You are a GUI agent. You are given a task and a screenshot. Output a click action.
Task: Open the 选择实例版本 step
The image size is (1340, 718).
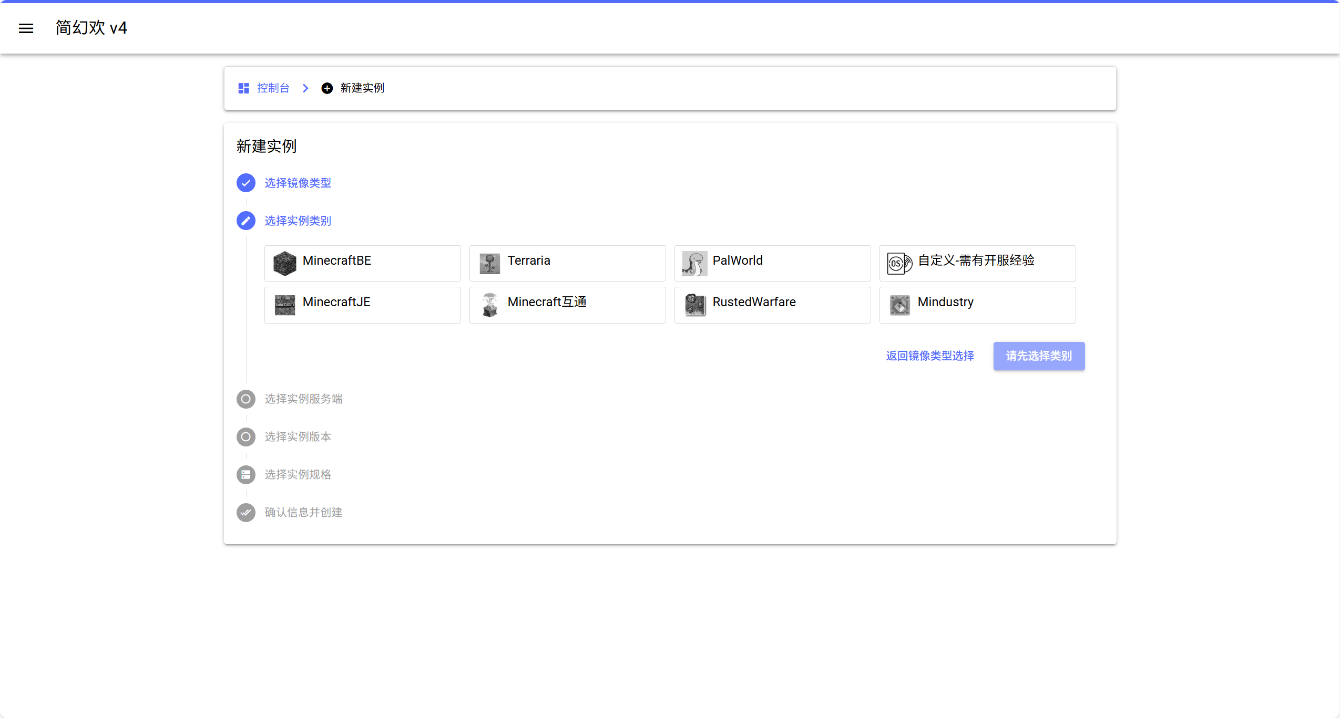298,437
